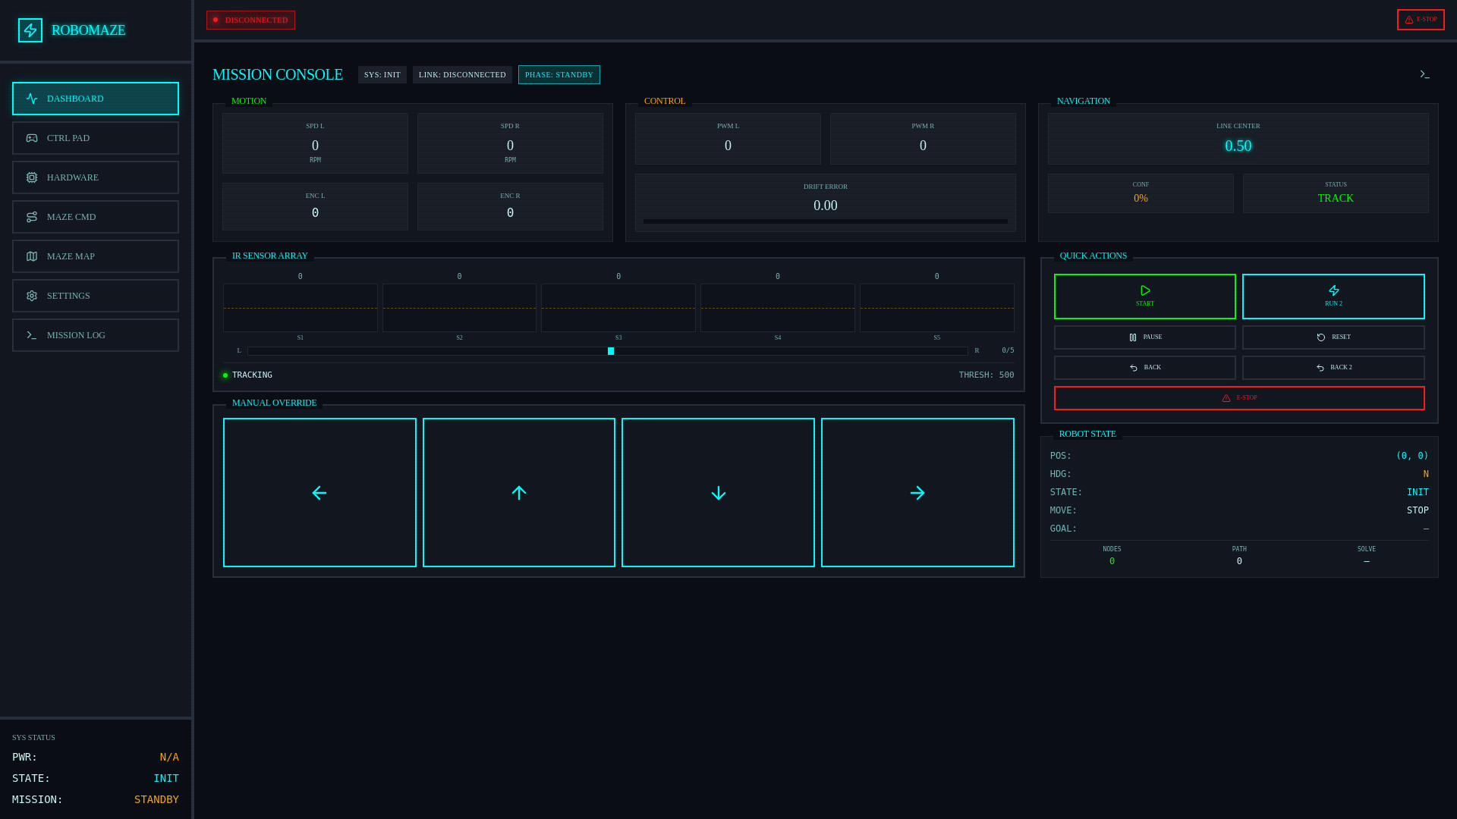Go to Maze Cmd section

pyautogui.click(x=96, y=217)
